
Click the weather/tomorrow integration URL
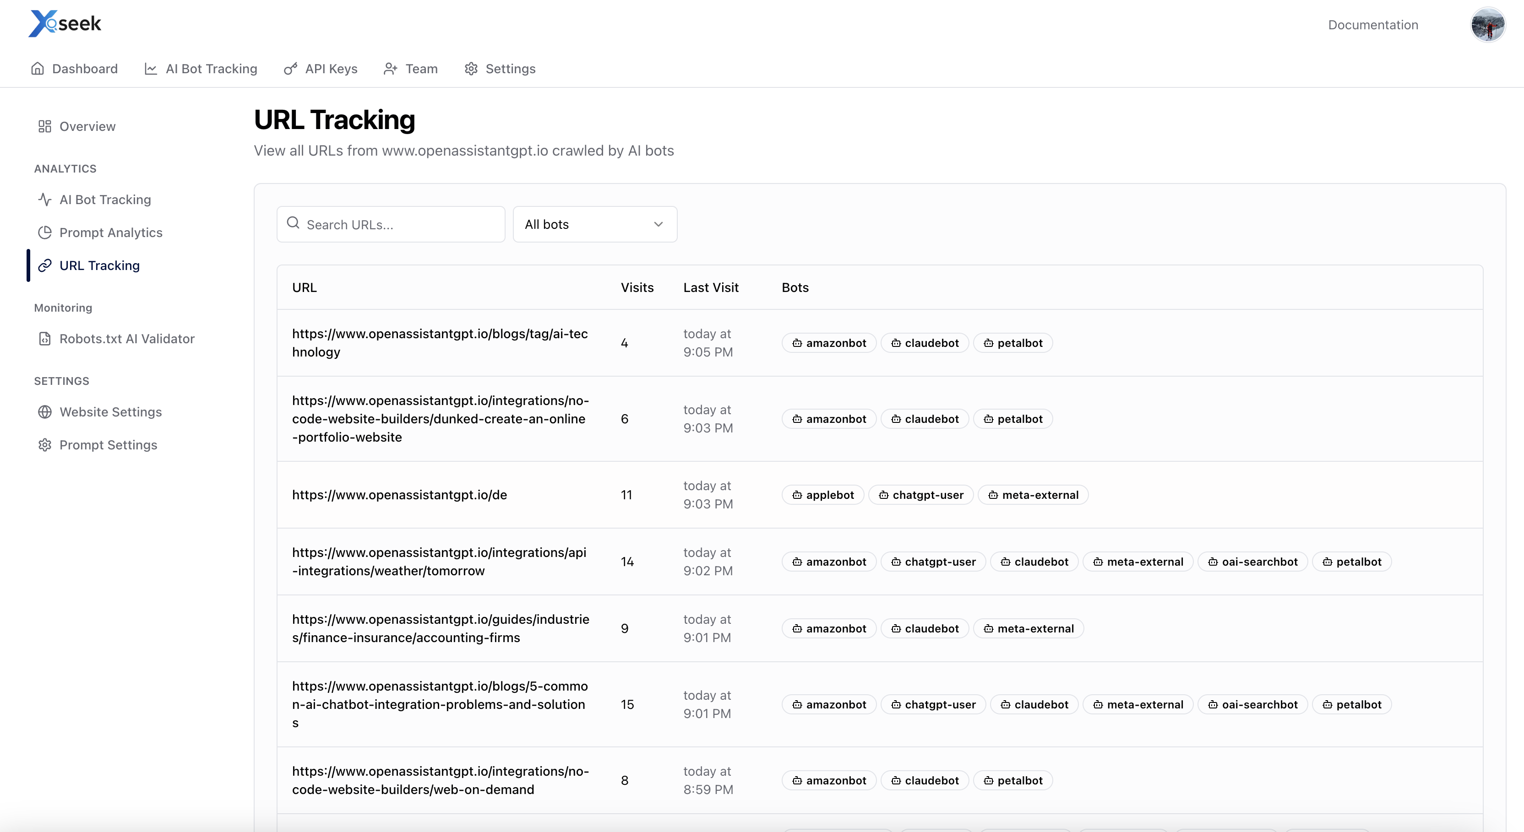pyautogui.click(x=439, y=562)
